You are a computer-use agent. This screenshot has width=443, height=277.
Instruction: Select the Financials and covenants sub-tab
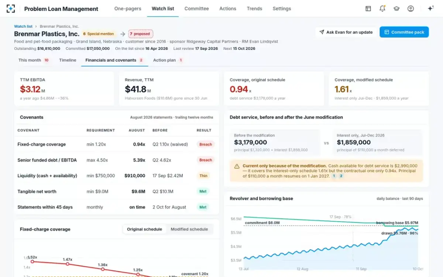(x=114, y=60)
